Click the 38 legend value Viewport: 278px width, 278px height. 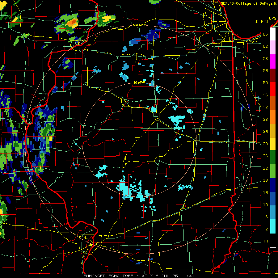coord(265,119)
